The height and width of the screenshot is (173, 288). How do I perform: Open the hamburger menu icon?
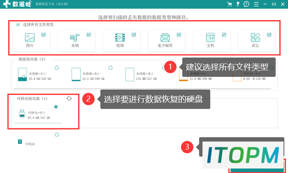pos(256,4)
